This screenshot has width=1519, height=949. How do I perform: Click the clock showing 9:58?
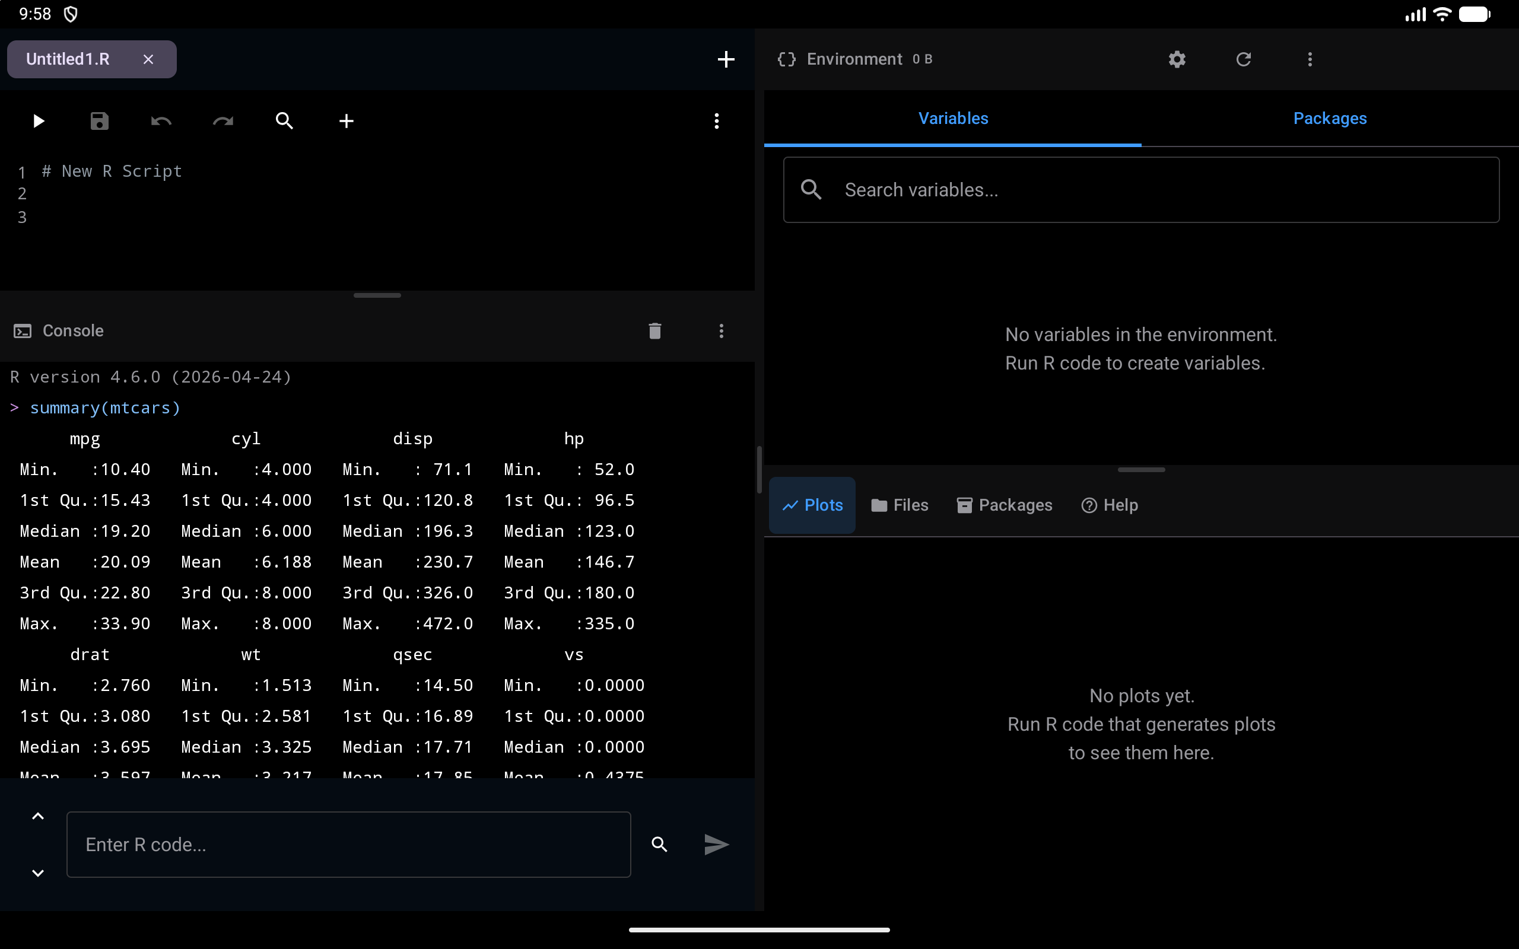tap(35, 14)
